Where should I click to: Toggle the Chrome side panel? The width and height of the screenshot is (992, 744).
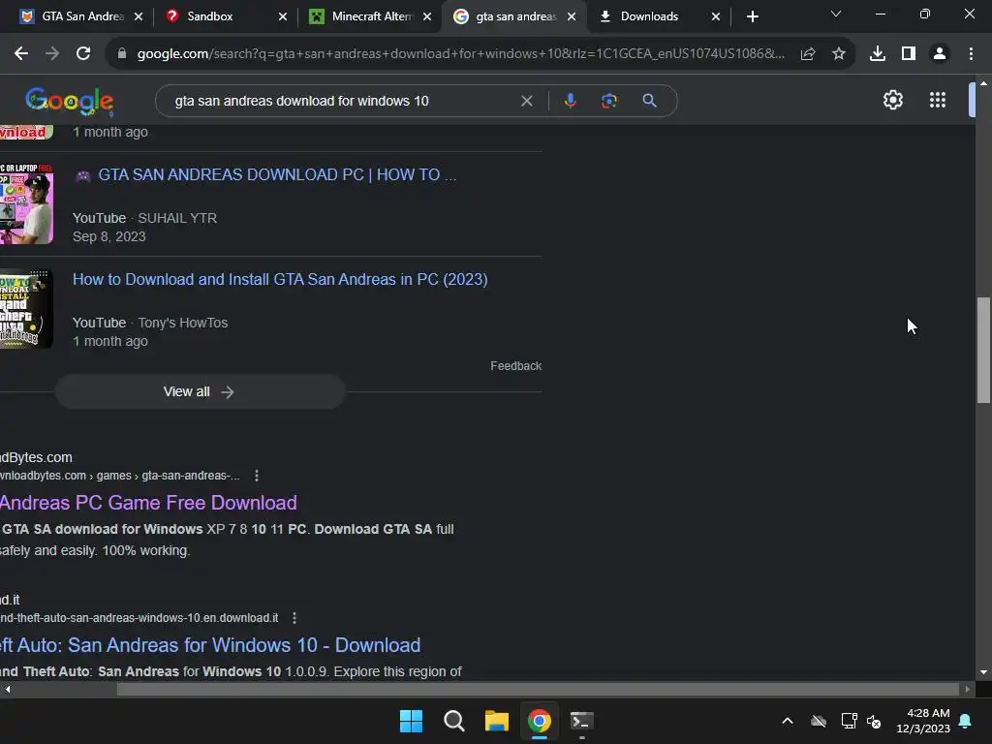(x=909, y=54)
